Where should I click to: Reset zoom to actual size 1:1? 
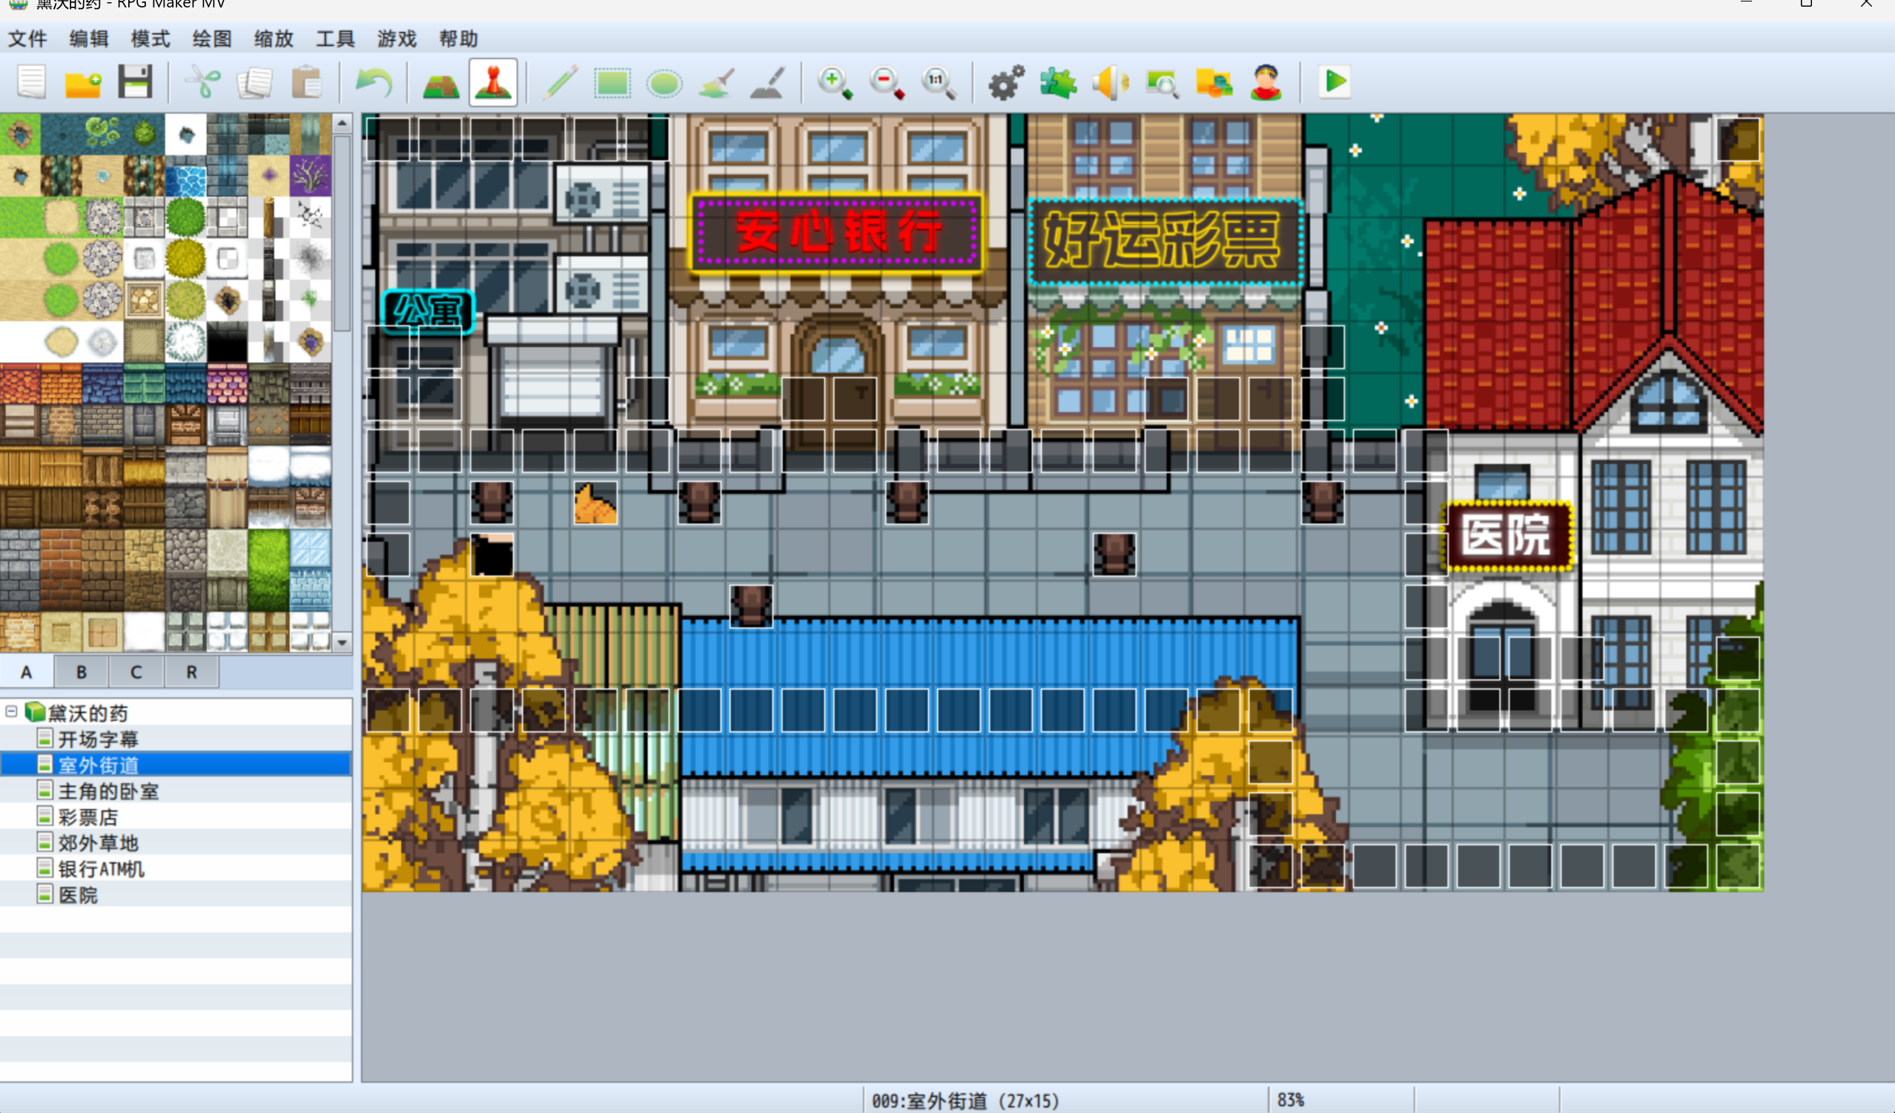tap(939, 82)
